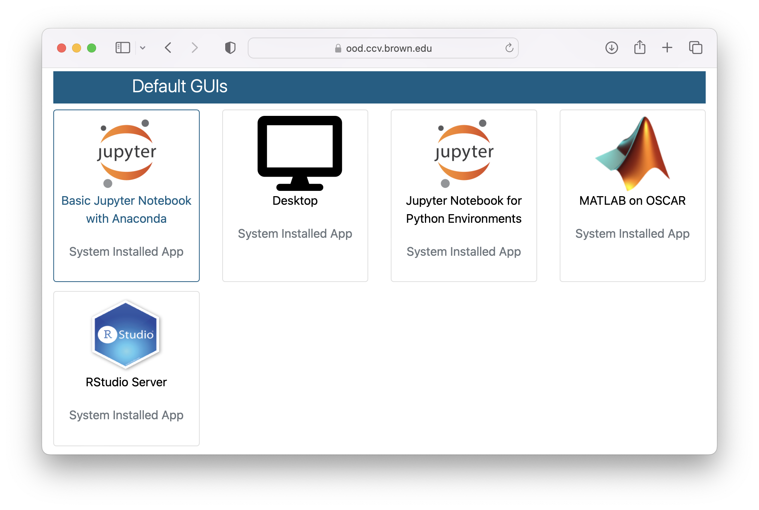This screenshot has width=759, height=510.
Task: Click the lock icon in address bar
Action: (x=338, y=48)
